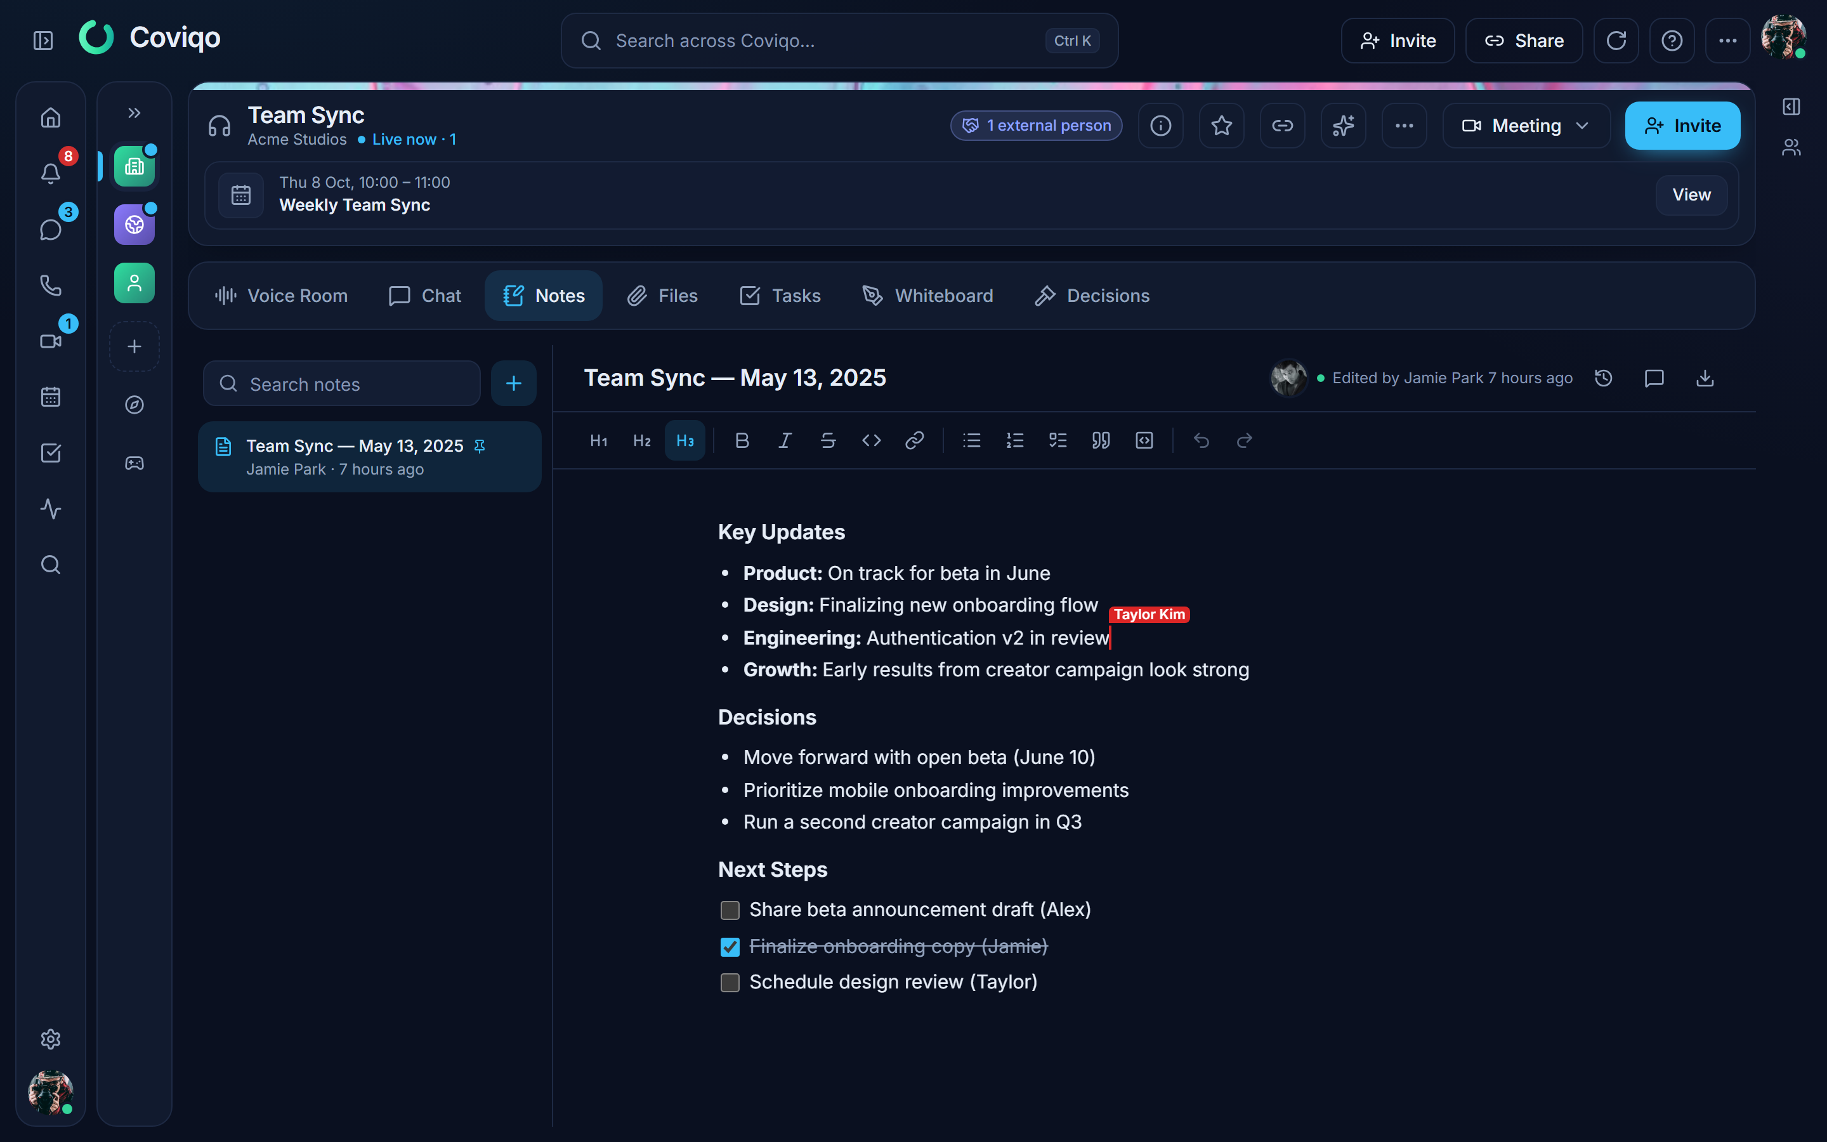1827x1142 pixels.
Task: Star the Team Sync room
Action: tap(1222, 126)
